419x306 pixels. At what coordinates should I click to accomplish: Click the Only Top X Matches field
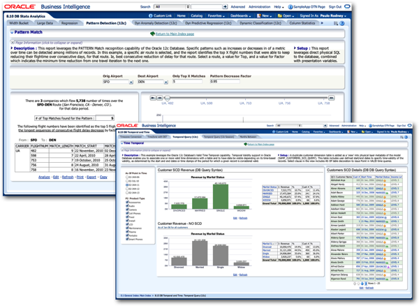click(x=187, y=82)
